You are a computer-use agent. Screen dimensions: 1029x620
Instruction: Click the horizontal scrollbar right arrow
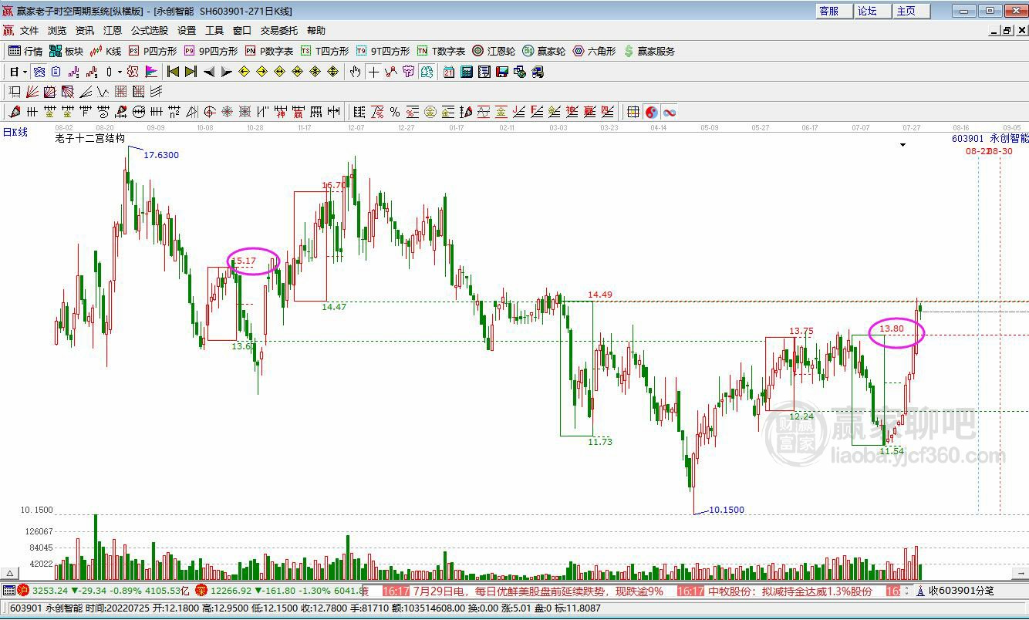click(x=1020, y=573)
